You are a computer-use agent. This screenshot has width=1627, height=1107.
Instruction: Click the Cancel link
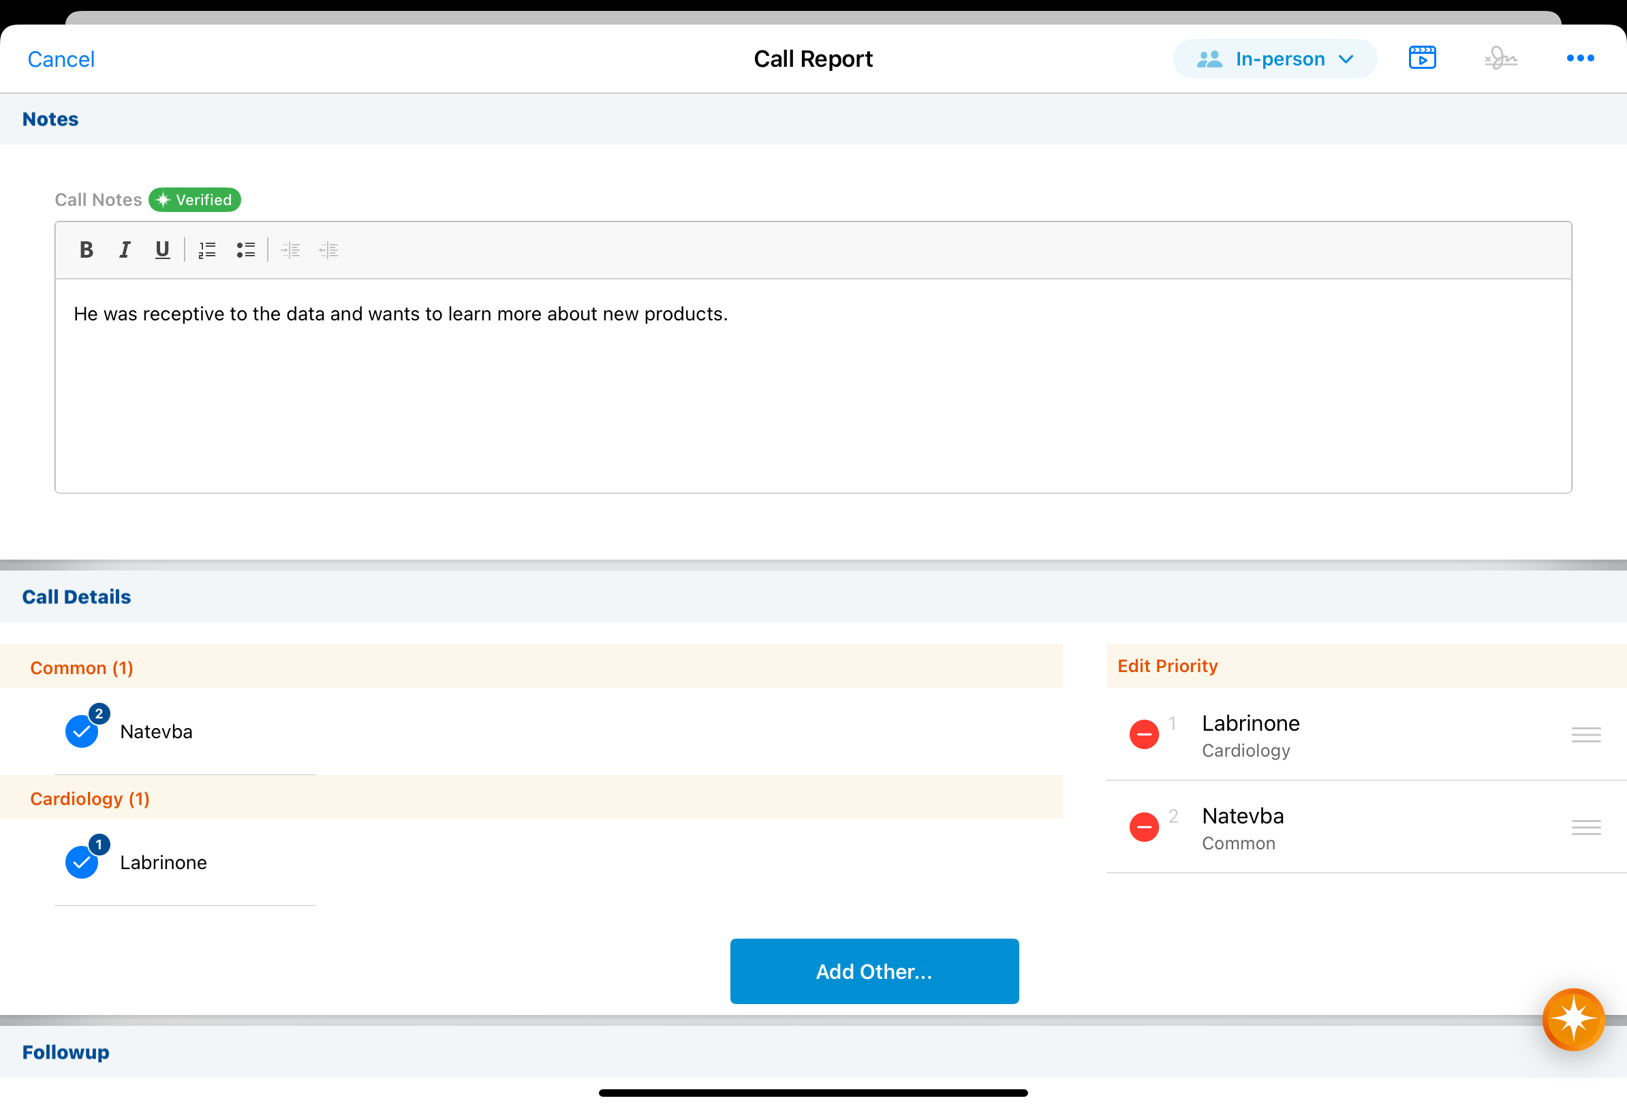[61, 59]
